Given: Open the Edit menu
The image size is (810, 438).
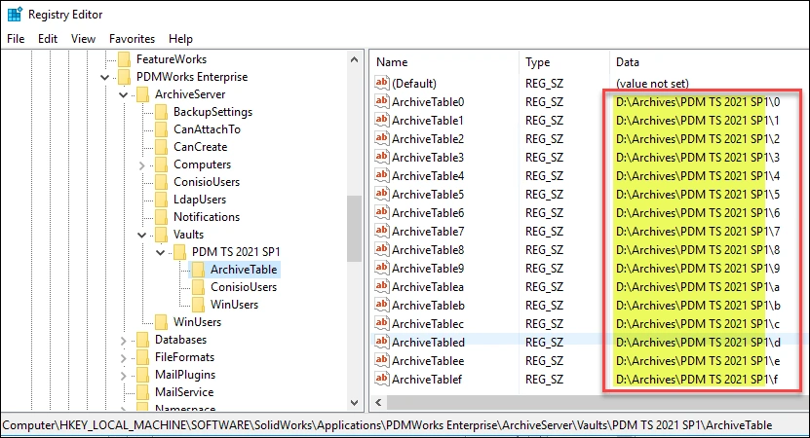Looking at the screenshot, I should point(48,39).
